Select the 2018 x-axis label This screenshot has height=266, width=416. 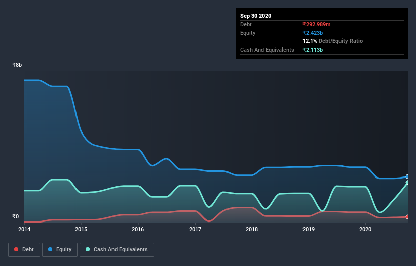[x=252, y=229]
